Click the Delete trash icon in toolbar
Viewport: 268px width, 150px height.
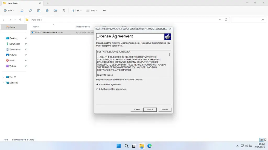(64, 10)
